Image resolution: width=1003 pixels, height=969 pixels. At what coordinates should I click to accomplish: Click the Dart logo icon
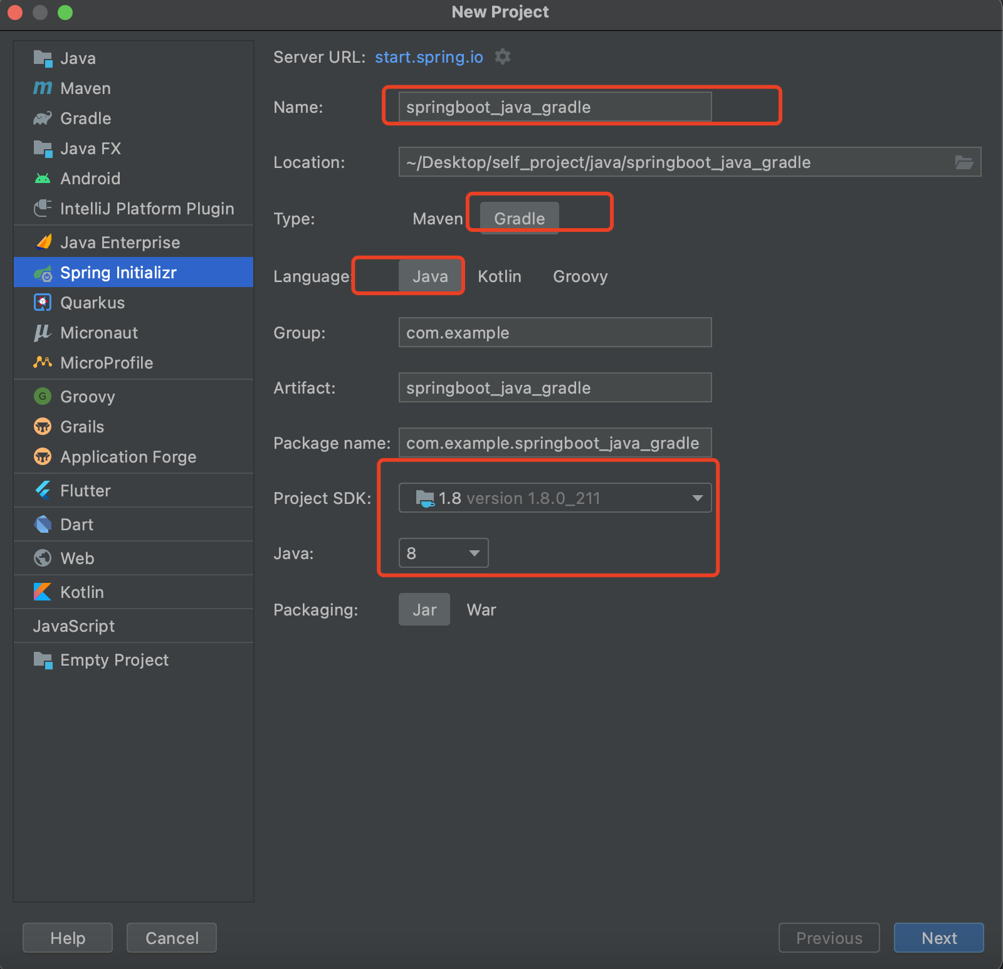point(43,525)
